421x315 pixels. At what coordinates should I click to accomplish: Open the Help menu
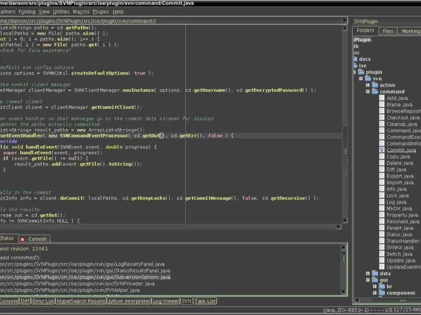tap(118, 12)
